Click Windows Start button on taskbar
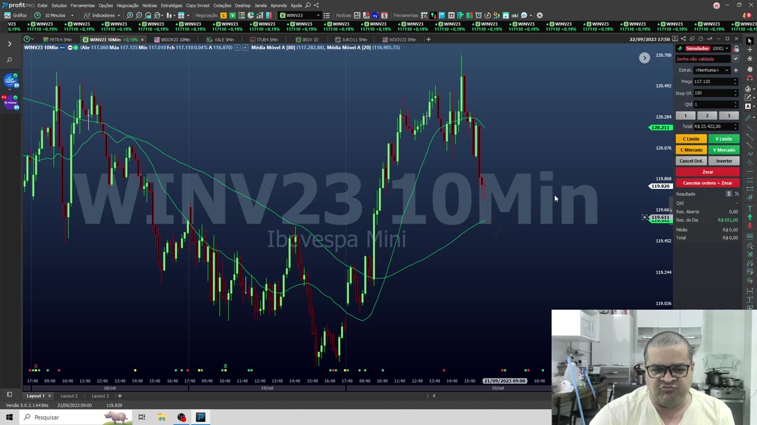Viewport: 757px width, 425px height. [x=9, y=417]
